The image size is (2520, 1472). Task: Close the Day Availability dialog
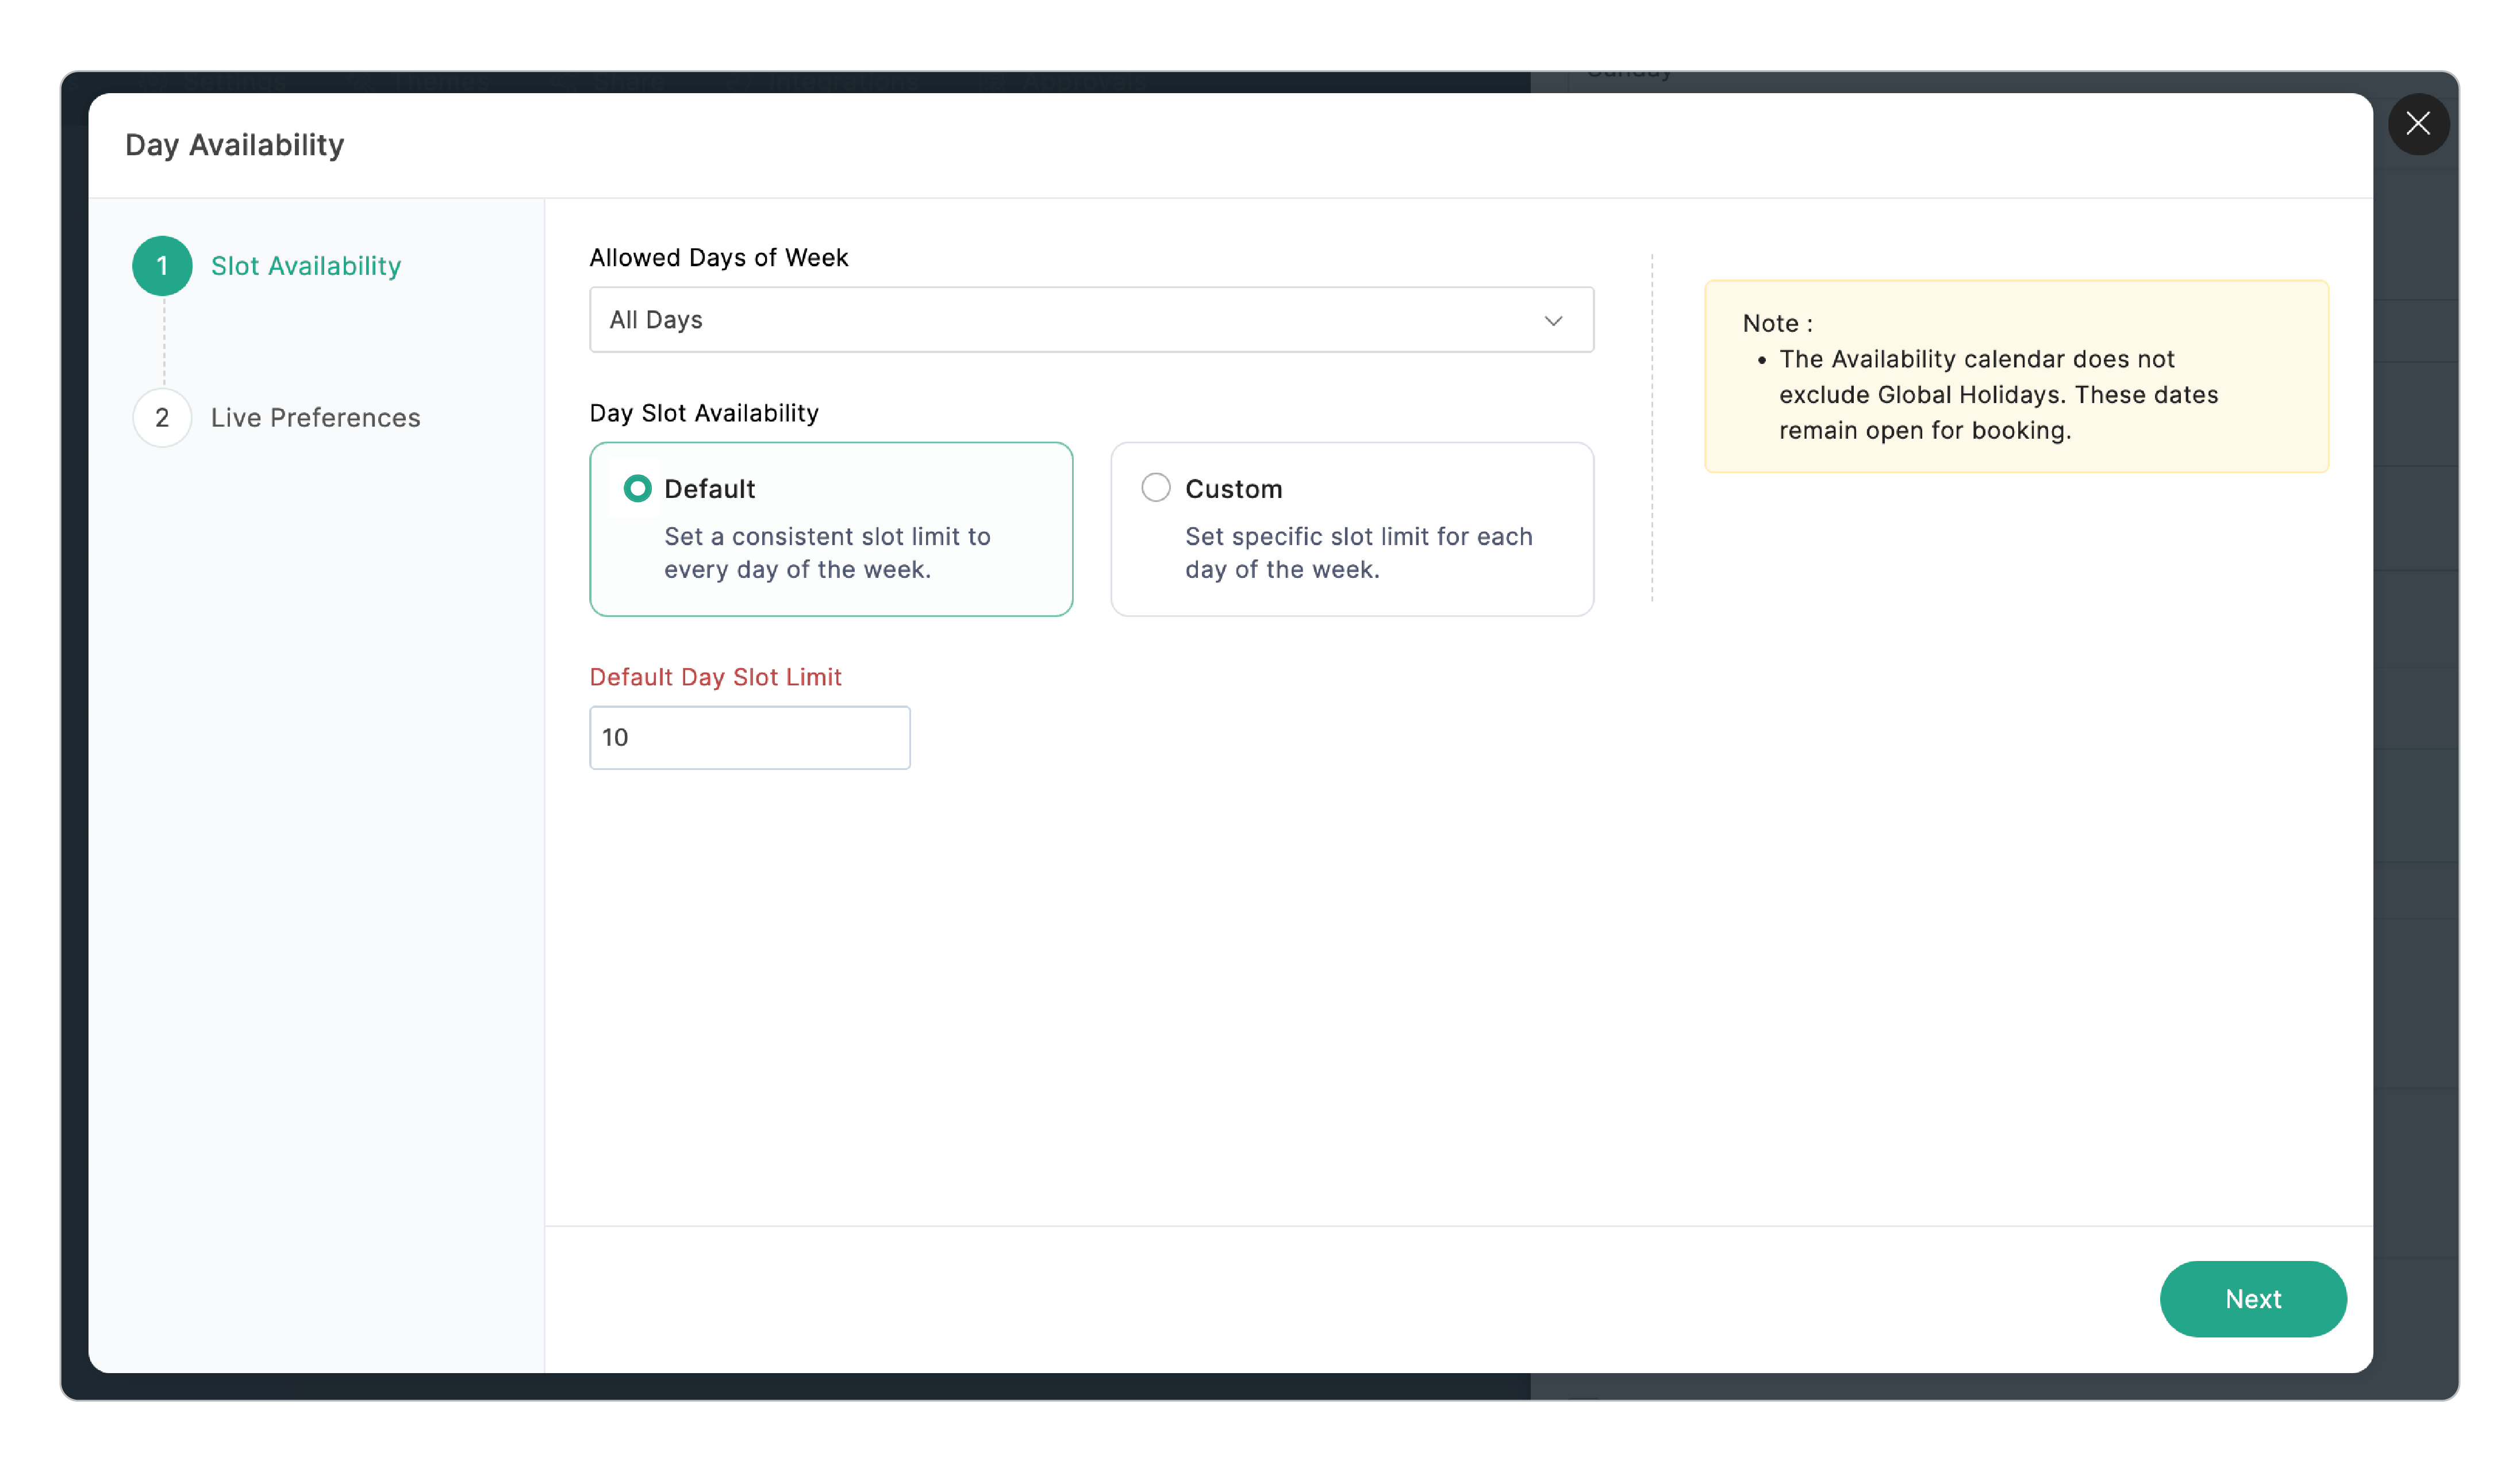click(x=2417, y=124)
